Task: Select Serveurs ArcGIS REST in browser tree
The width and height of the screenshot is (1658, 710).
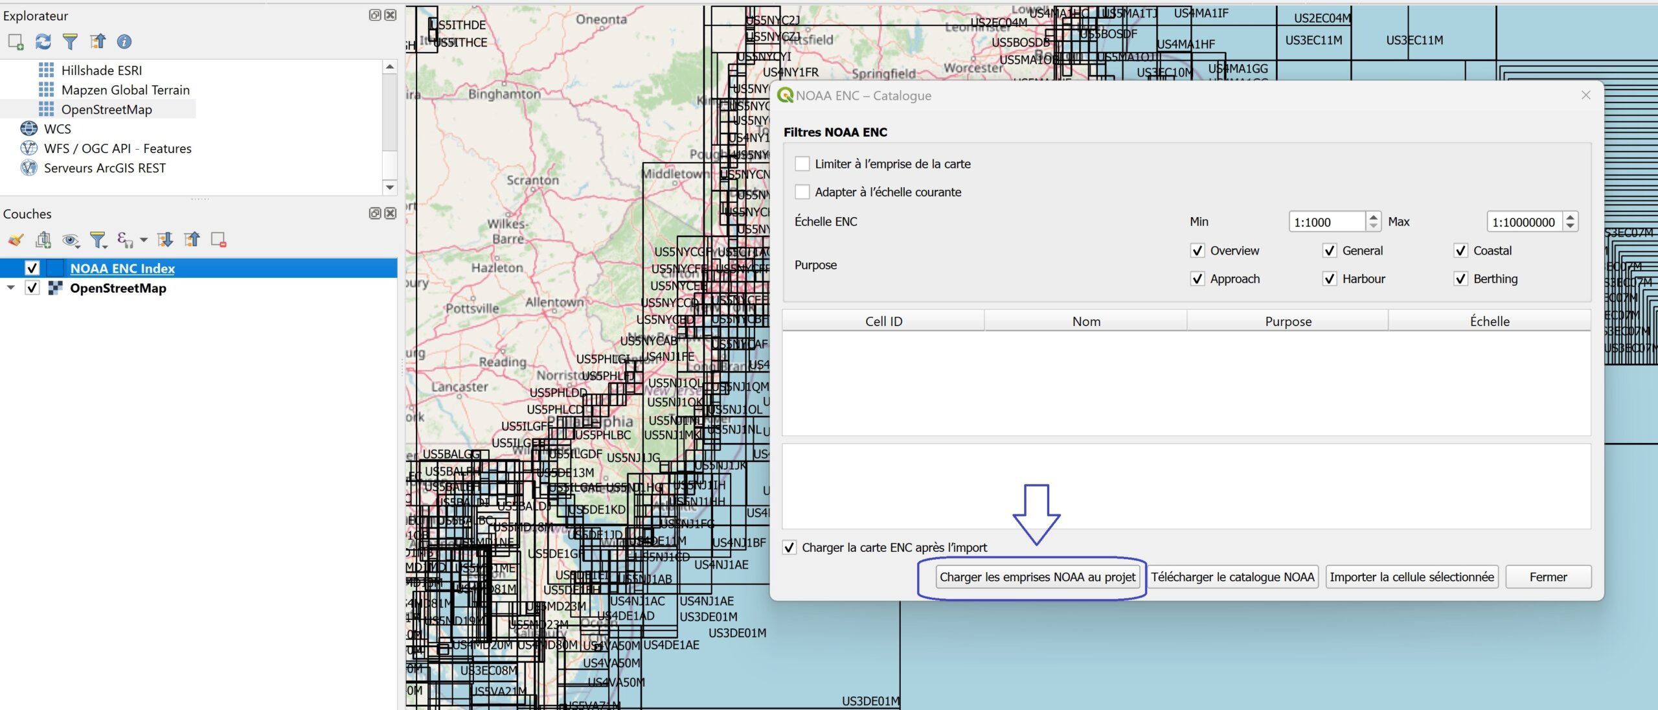Action: coord(104,168)
